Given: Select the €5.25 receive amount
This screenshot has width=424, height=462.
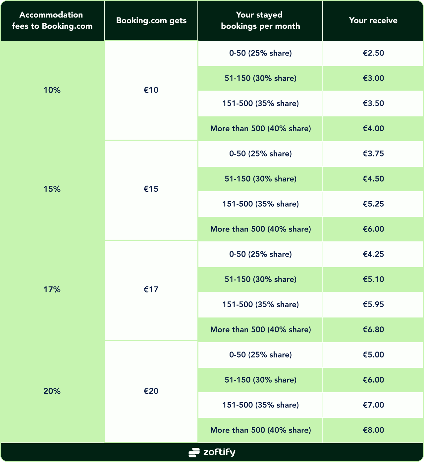Looking at the screenshot, I should 373,204.
